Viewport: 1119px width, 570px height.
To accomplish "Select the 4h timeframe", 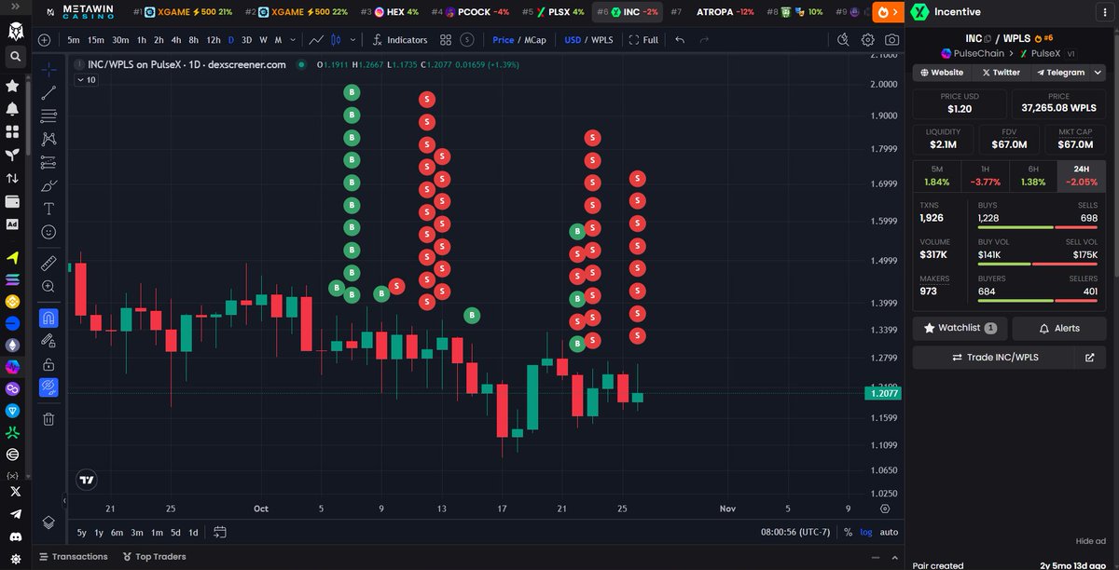I will 176,40.
